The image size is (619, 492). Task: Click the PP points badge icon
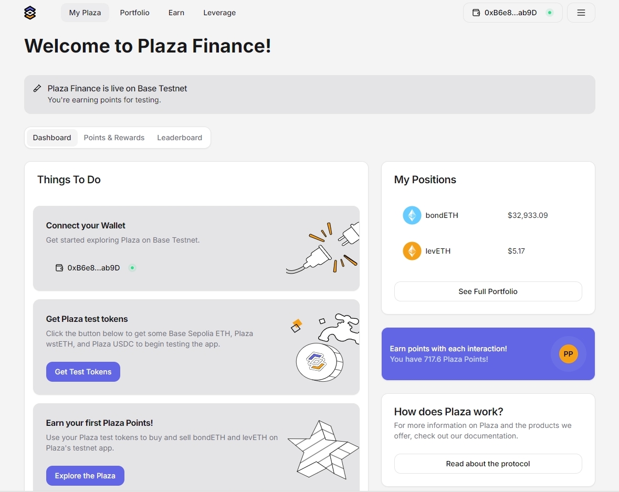[568, 354]
